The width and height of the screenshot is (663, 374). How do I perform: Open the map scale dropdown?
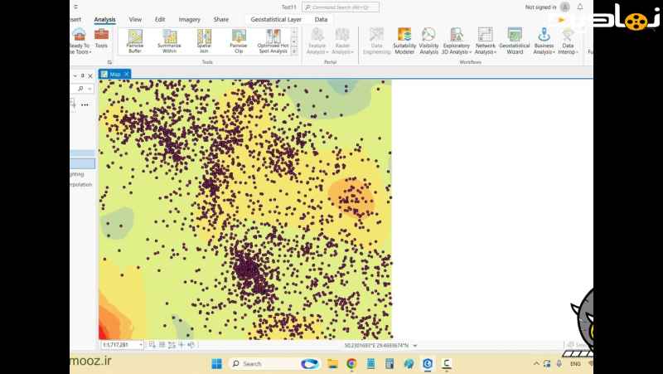click(141, 345)
